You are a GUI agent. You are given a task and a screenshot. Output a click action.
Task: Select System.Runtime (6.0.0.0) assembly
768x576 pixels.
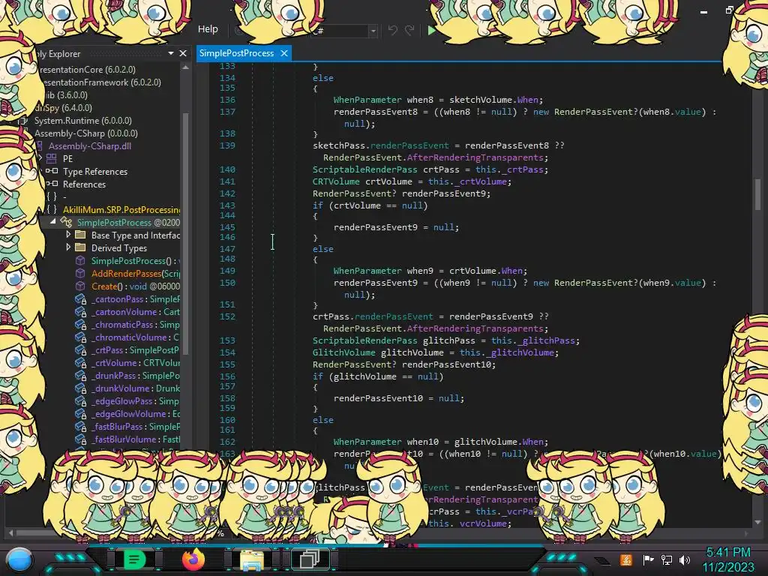click(x=82, y=121)
